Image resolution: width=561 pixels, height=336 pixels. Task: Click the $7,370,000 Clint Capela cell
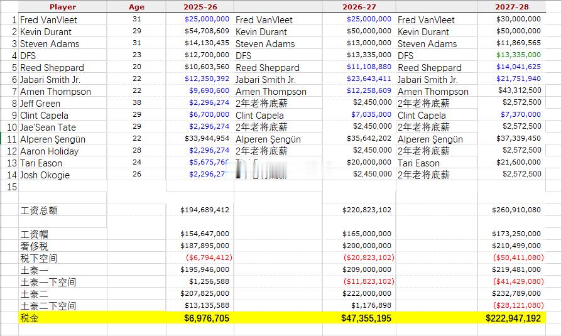[521, 114]
